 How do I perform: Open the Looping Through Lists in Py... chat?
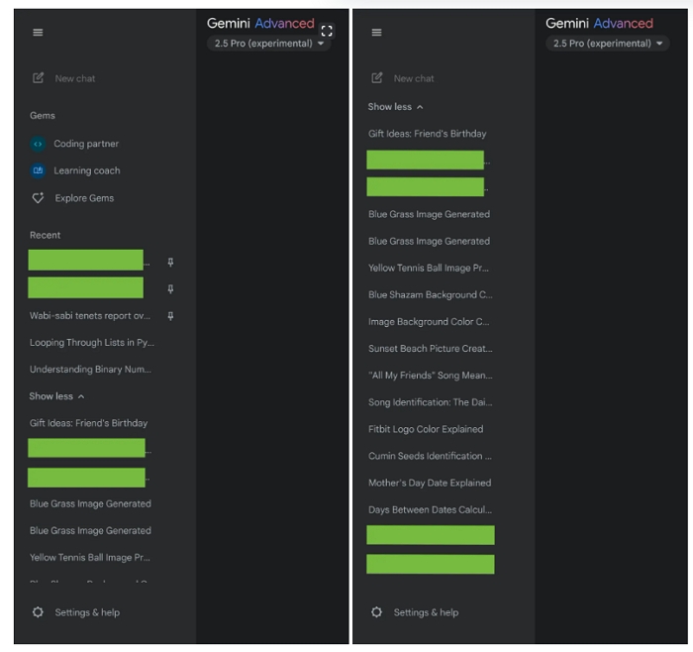point(92,343)
